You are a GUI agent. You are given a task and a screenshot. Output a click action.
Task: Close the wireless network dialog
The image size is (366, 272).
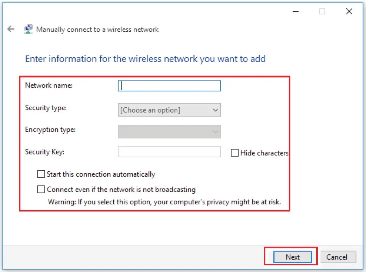[x=349, y=12]
